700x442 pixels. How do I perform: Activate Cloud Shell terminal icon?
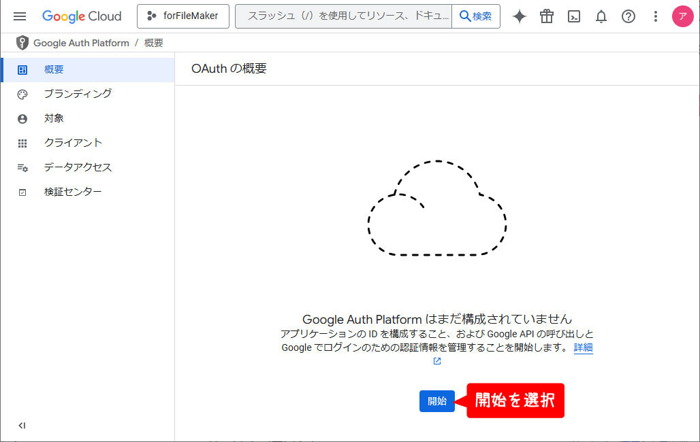(x=573, y=16)
